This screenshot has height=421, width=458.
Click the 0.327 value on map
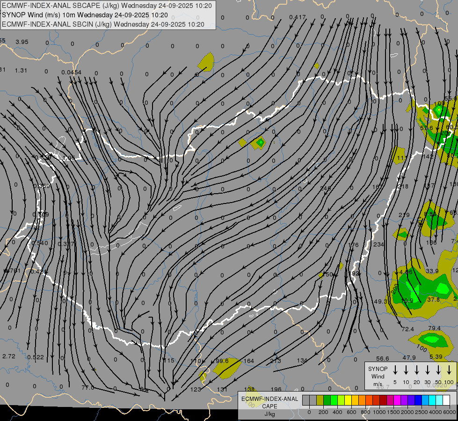66,244
